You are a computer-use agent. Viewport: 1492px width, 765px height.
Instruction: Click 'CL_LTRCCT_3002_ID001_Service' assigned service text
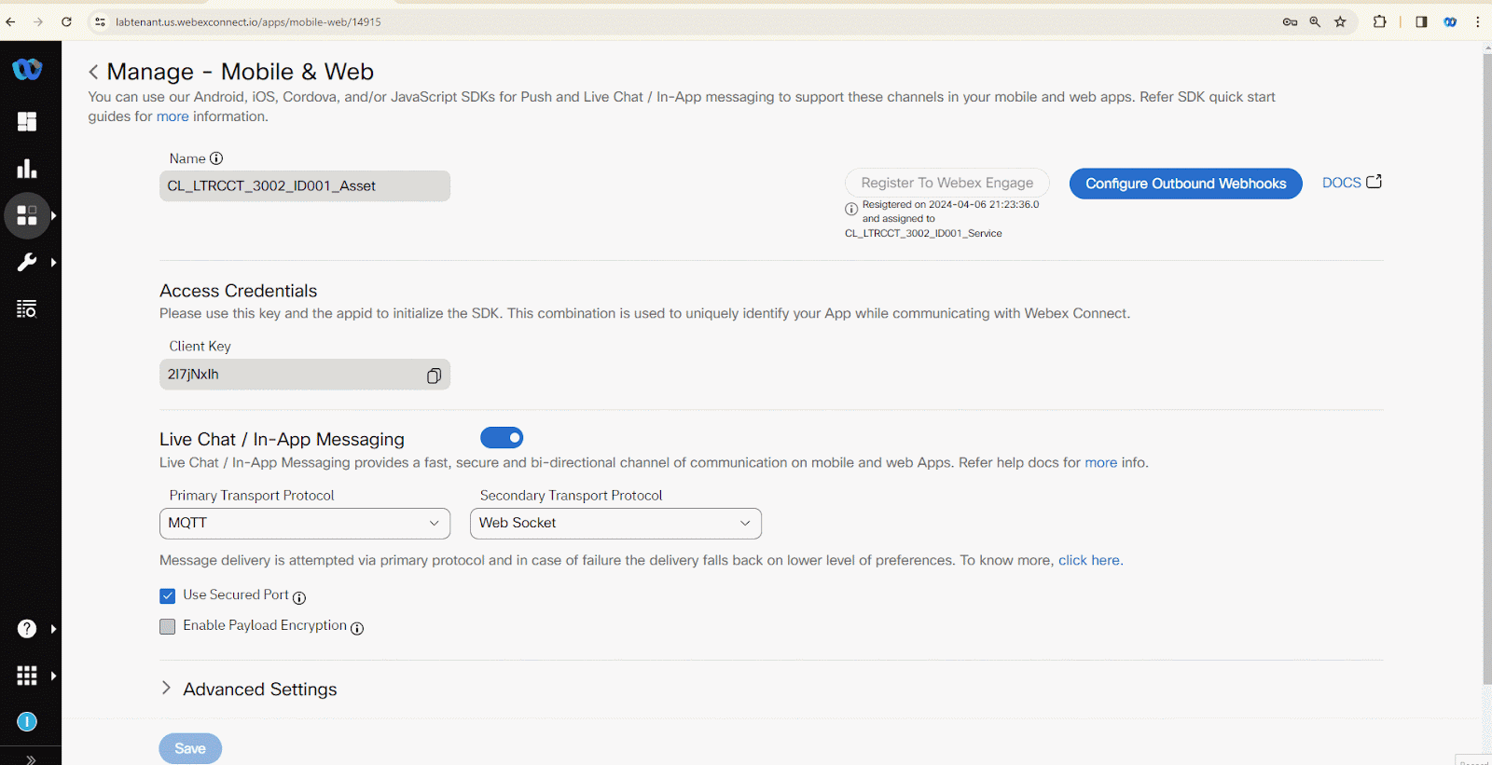coord(923,234)
